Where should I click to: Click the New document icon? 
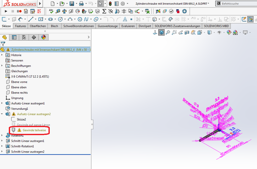(52, 3)
